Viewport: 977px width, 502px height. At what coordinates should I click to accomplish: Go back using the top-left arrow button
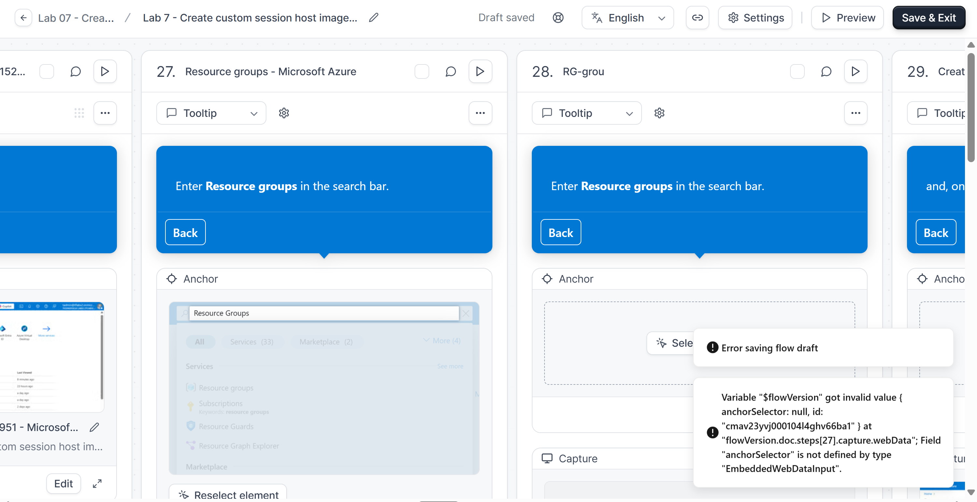point(23,18)
